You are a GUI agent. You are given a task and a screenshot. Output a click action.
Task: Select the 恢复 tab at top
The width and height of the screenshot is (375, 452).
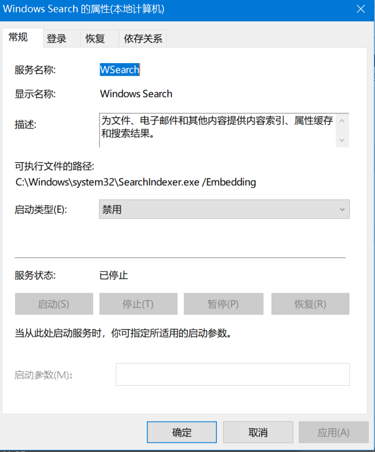pyautogui.click(x=95, y=39)
